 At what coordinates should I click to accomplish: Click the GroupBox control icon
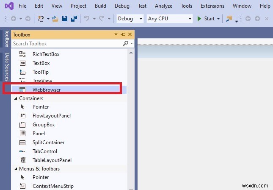point(22,125)
